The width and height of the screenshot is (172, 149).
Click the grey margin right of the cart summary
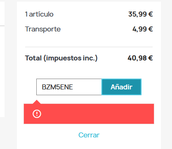167,74
